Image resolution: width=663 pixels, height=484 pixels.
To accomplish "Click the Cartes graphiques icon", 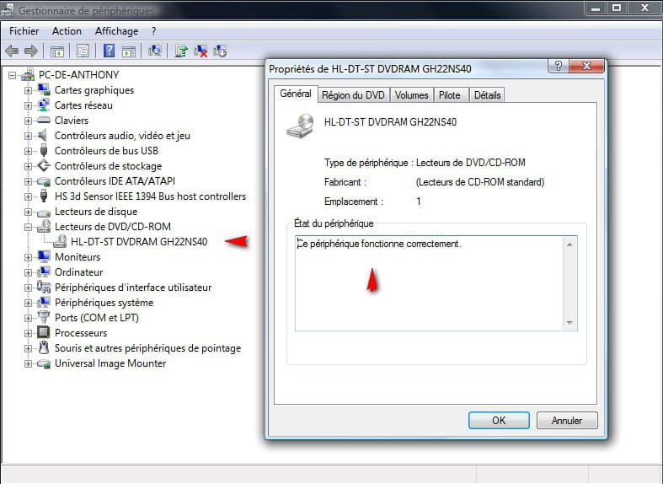I will (44, 89).
